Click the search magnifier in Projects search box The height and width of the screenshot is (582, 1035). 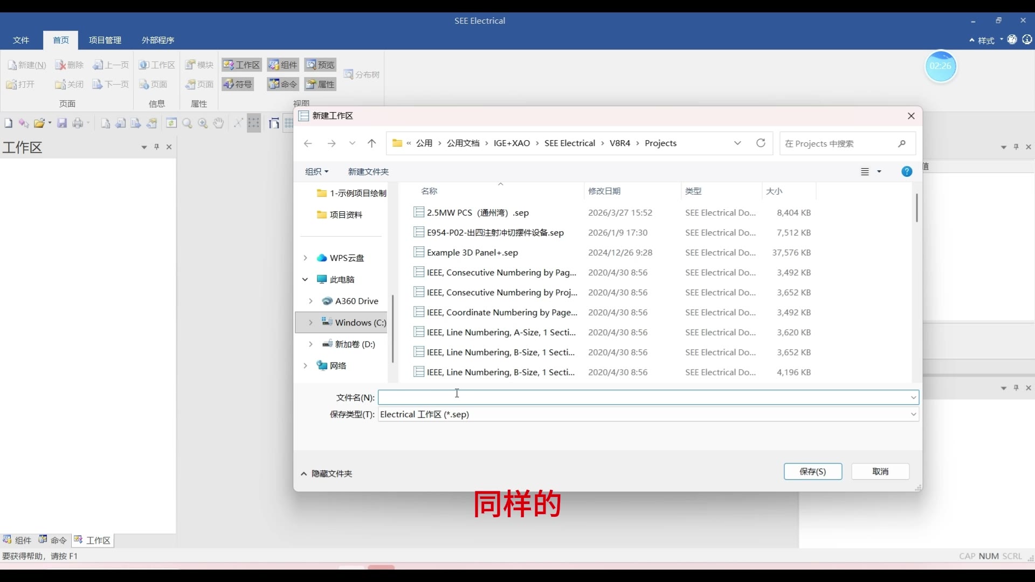pyautogui.click(x=902, y=143)
